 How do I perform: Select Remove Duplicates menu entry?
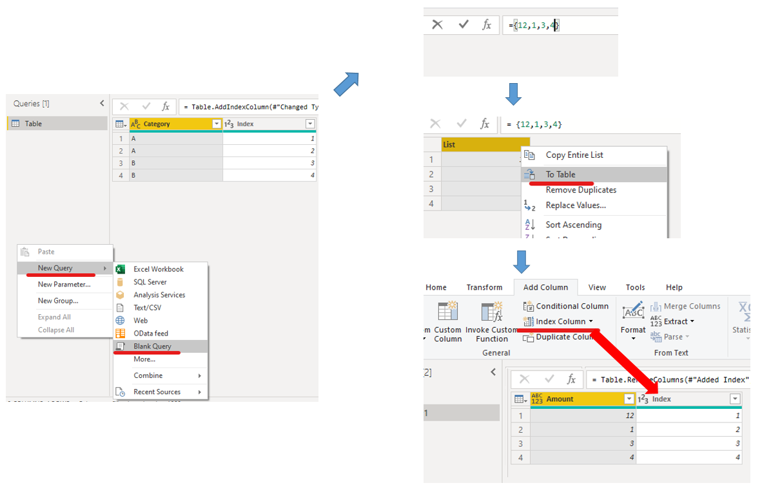594,190
